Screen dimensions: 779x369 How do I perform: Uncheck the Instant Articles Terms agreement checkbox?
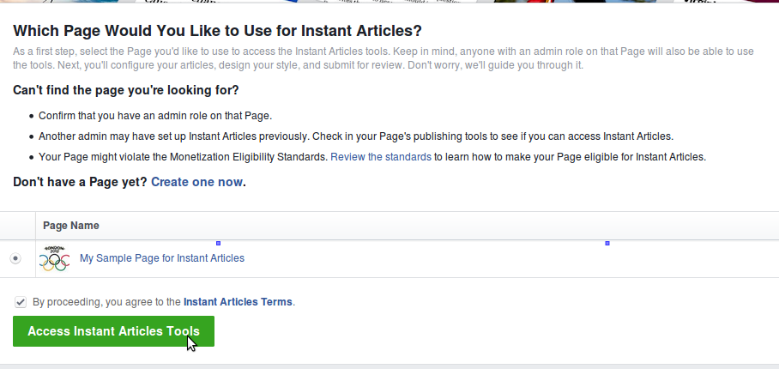[x=21, y=302]
